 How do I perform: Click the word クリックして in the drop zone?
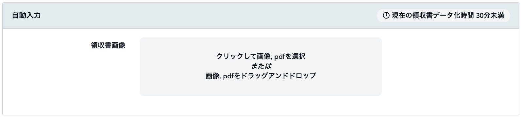coord(234,56)
